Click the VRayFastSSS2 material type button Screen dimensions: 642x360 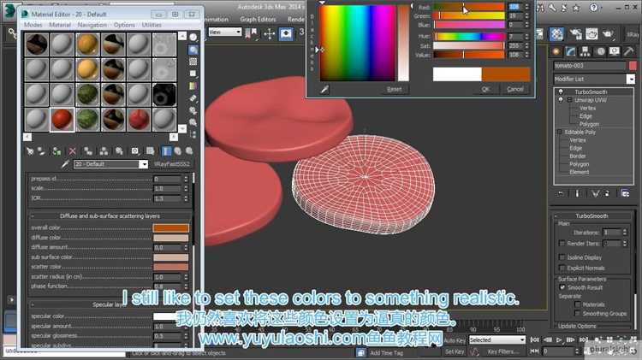[x=172, y=164]
